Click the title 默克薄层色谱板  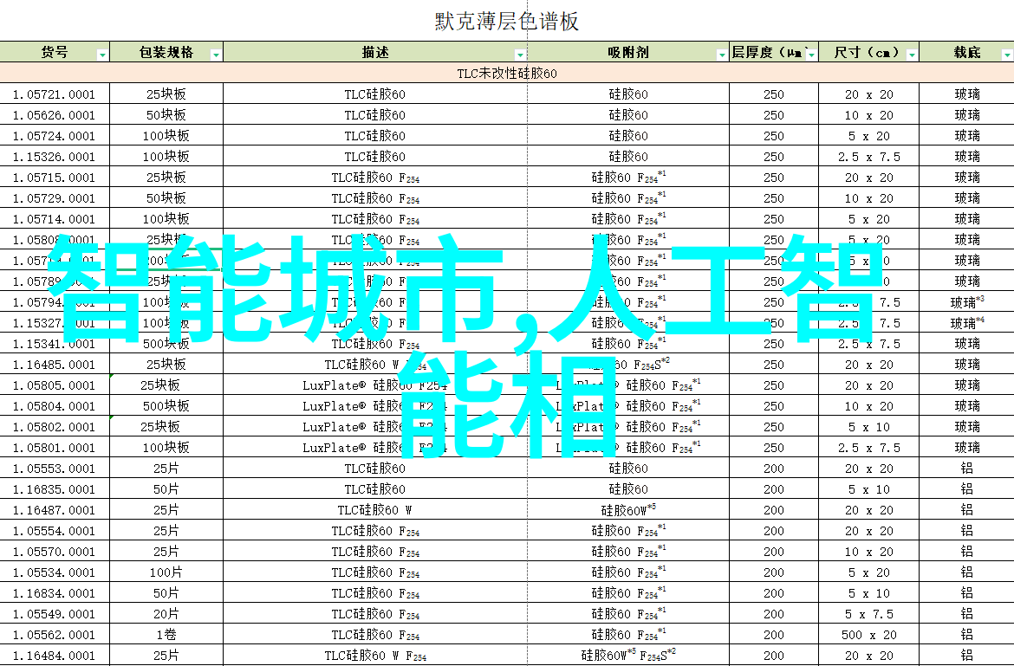tap(507, 21)
